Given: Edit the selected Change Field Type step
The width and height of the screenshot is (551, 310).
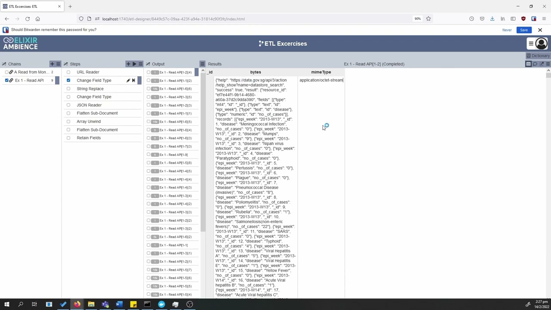Looking at the screenshot, I should point(128,81).
